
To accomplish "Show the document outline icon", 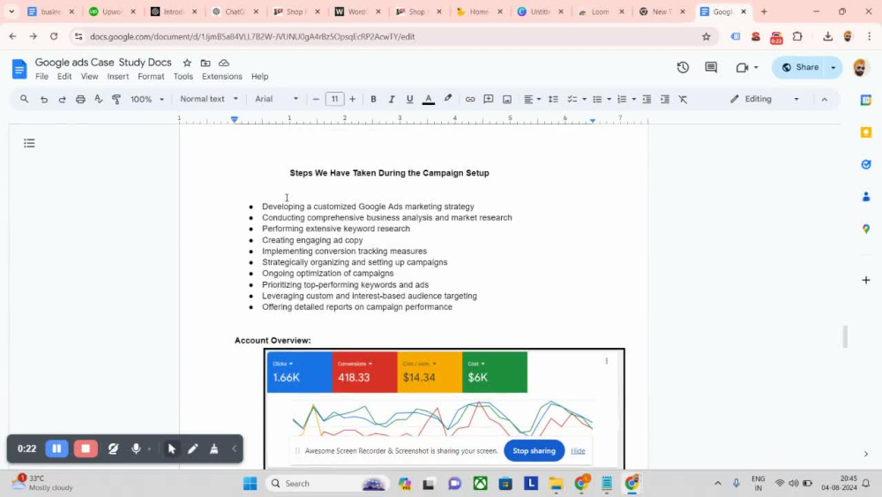I will 29,143.
